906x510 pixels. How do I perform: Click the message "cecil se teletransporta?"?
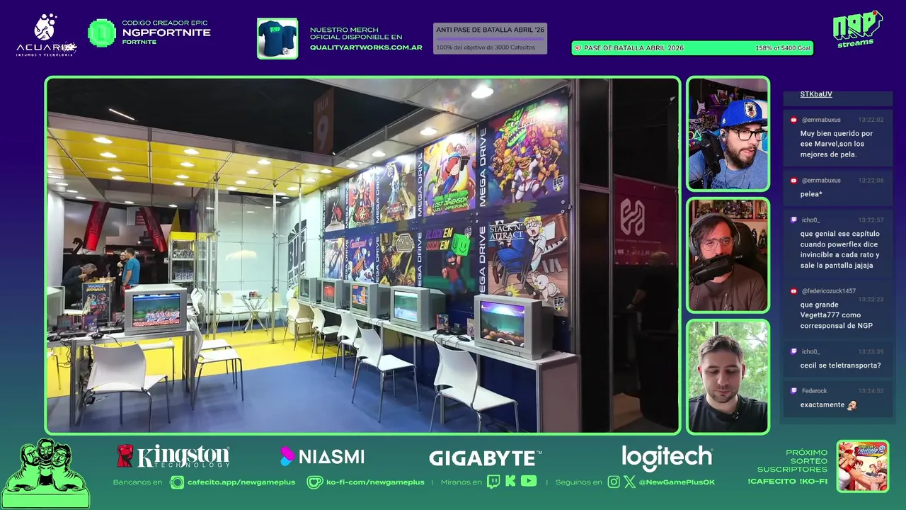tap(840, 365)
